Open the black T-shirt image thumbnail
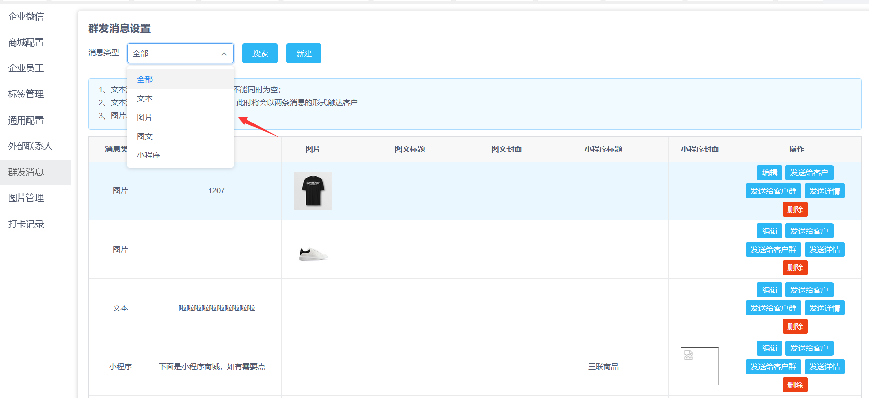This screenshot has width=869, height=398. tap(313, 190)
